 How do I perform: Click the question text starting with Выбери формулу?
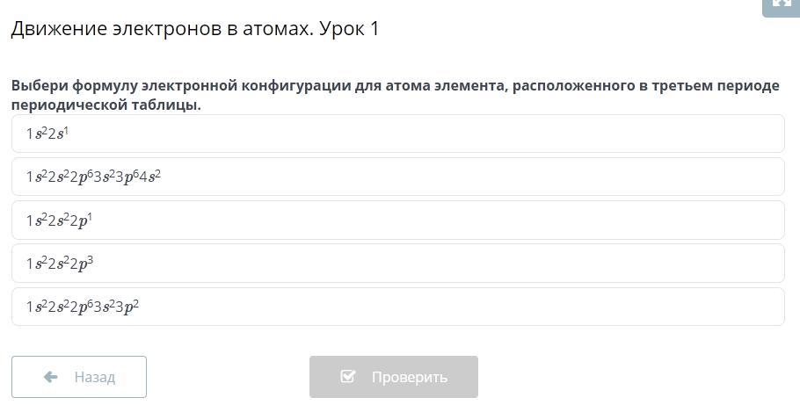point(264,86)
